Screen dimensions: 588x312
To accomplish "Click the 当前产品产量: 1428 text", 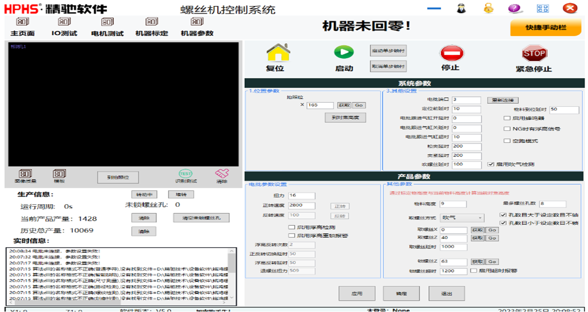I will tap(59, 219).
